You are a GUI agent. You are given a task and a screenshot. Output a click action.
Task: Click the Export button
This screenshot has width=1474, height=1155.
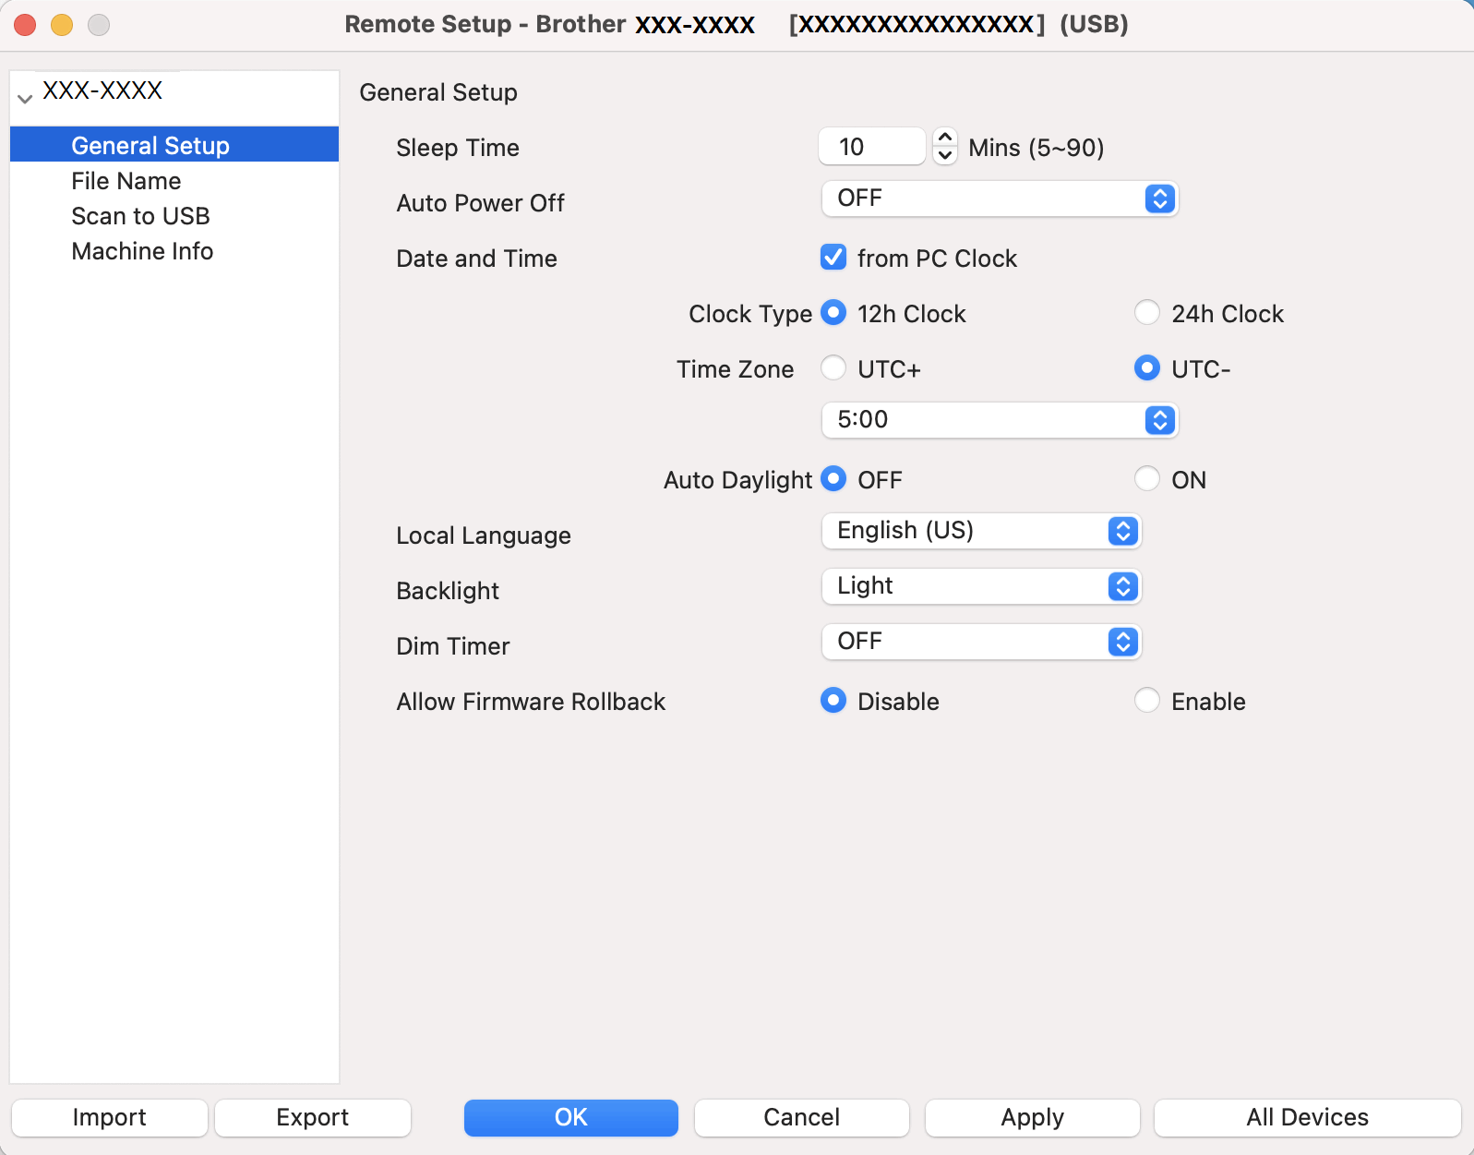click(x=313, y=1117)
